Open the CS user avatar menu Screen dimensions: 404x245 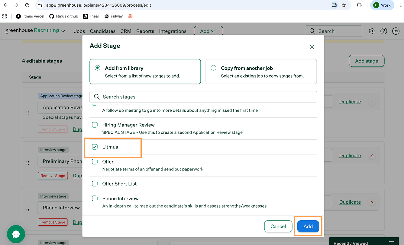pos(396,31)
